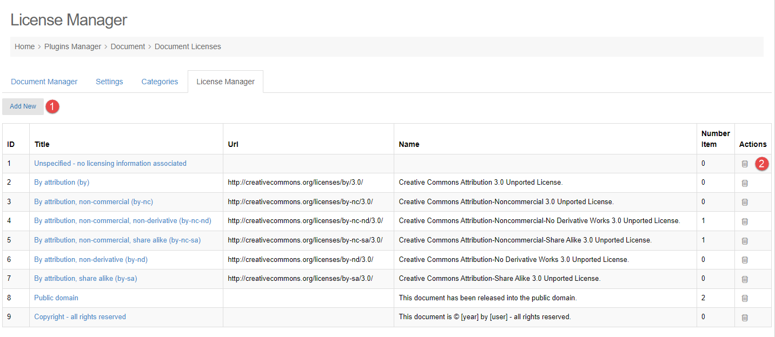The height and width of the screenshot is (337, 775).
Task: Delete the By attribution (by) license
Action: [745, 183]
